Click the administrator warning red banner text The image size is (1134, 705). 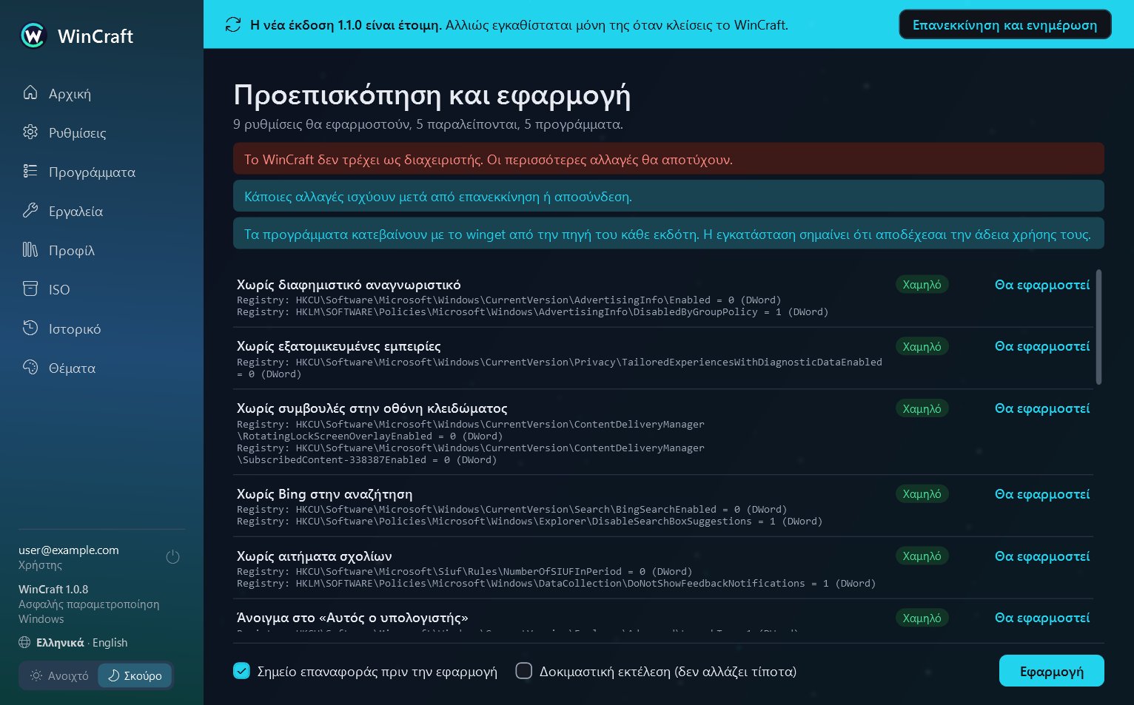(x=489, y=159)
